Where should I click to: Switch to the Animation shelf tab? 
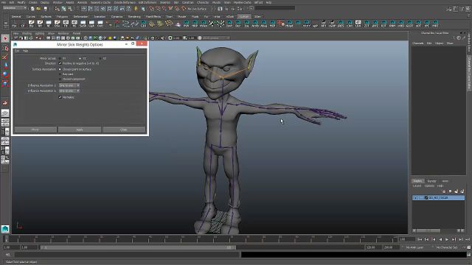click(x=100, y=17)
